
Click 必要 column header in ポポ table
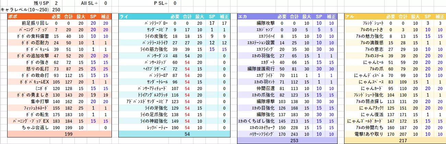[x=57, y=16]
